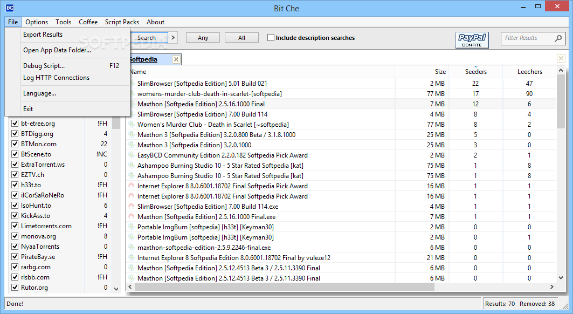The height and width of the screenshot is (314, 573).
Task: Click the site list vertical scrollbar thumb
Action: point(116,122)
